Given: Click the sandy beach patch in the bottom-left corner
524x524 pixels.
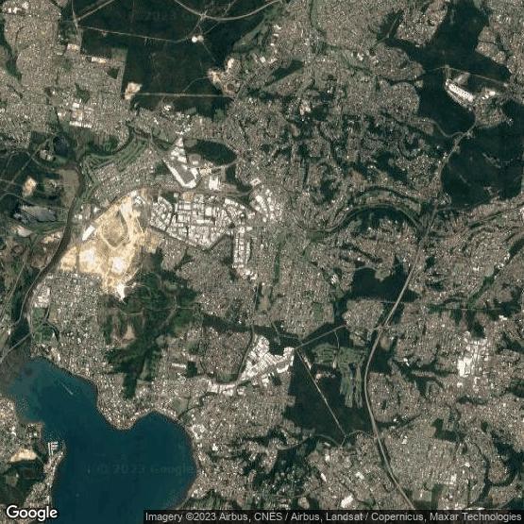Looking at the screenshot, I should point(22,455).
